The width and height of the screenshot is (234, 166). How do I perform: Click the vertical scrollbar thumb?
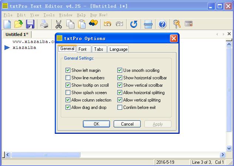coord(229,90)
